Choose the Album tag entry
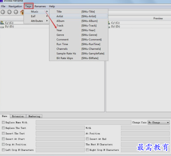The height and width of the screenshot is (156, 171). point(79,21)
